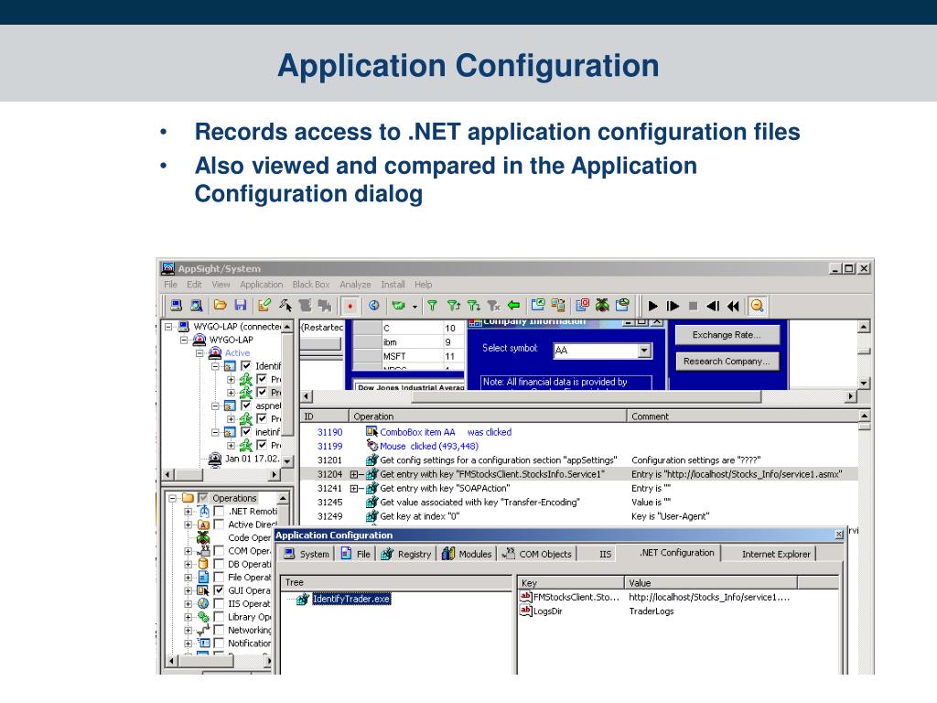Click the Operation column header
The height and width of the screenshot is (703, 937).
[x=488, y=416]
